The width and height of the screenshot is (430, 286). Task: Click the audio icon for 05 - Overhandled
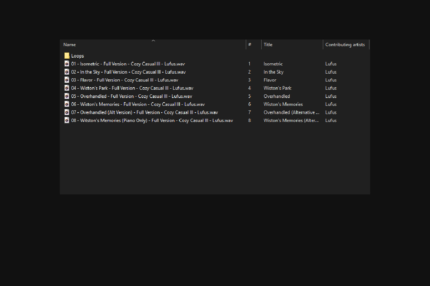67,96
